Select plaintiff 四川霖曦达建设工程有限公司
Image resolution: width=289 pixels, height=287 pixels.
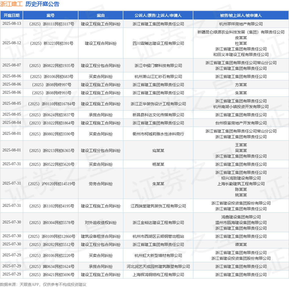[x=158, y=43]
